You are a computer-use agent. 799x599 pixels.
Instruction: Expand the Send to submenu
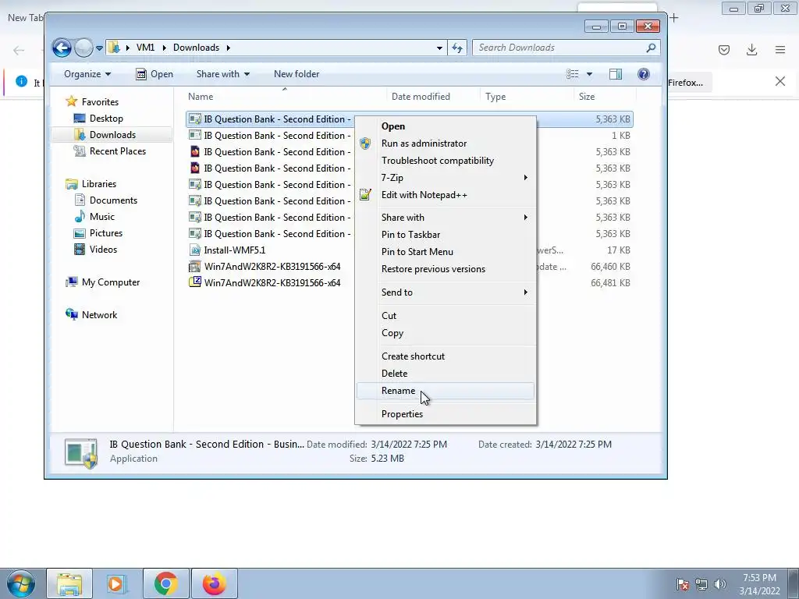pos(446,292)
